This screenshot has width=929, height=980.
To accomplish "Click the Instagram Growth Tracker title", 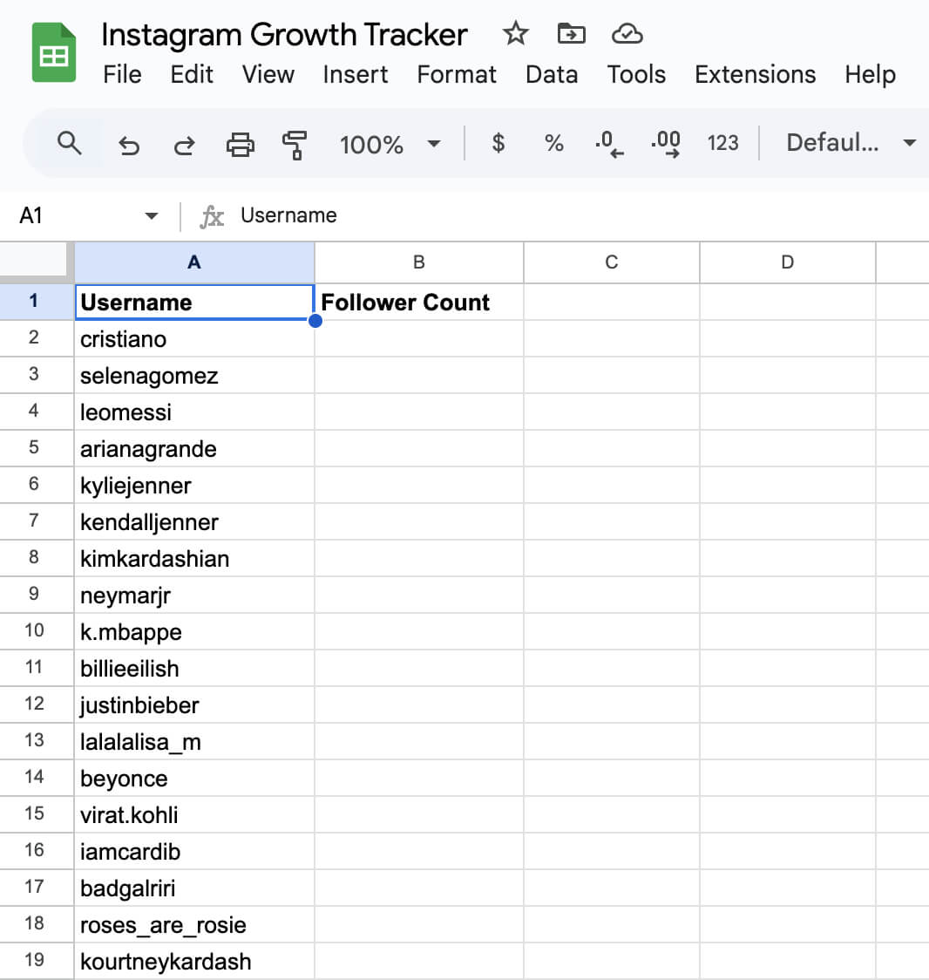I will pyautogui.click(x=284, y=35).
